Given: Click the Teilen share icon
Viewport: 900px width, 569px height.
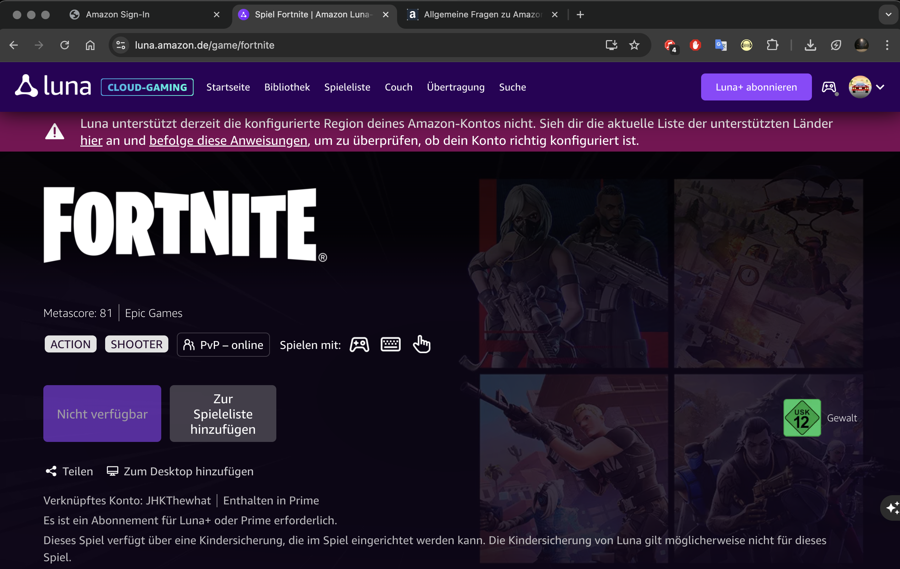Looking at the screenshot, I should coord(51,471).
